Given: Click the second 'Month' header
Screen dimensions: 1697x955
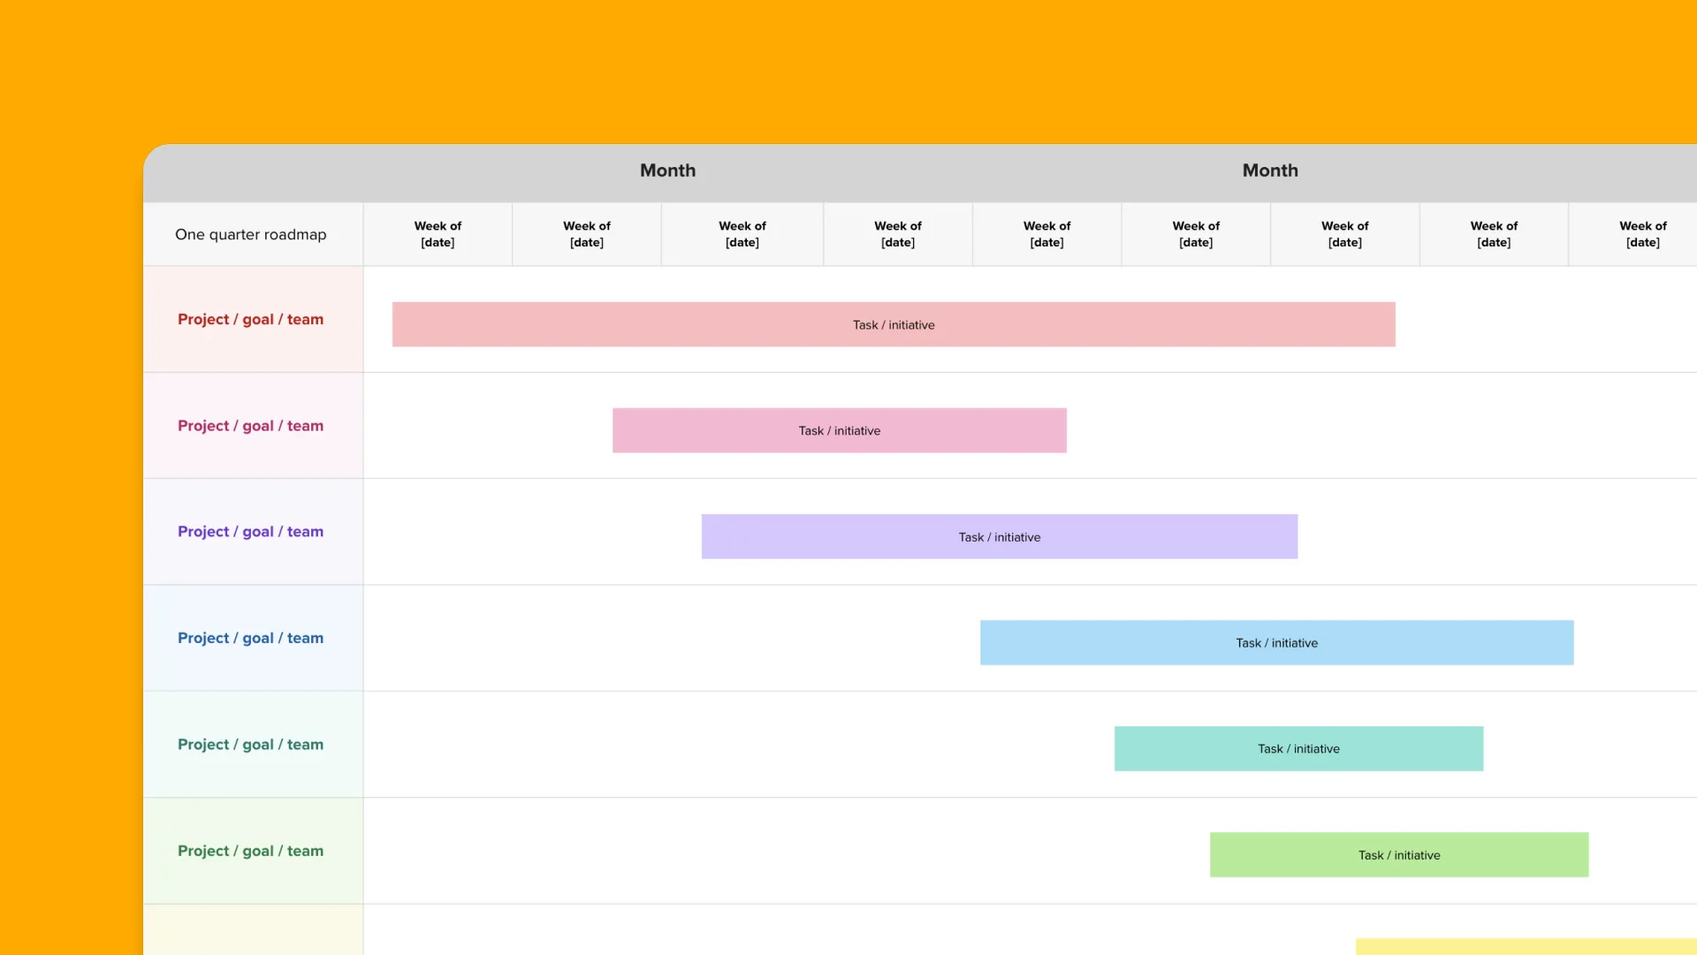Looking at the screenshot, I should 1270,171.
